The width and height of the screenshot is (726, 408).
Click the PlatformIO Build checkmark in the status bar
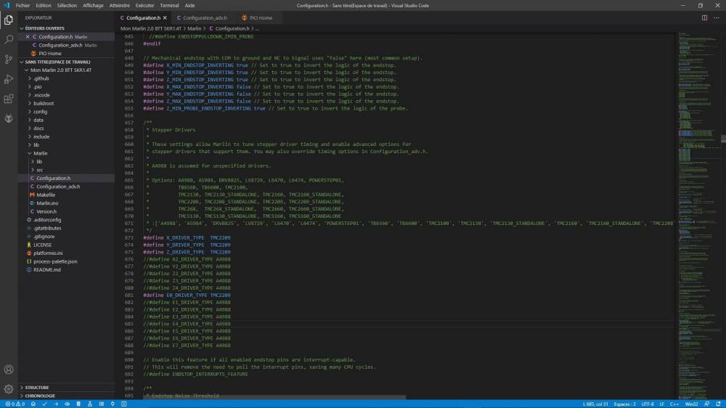coord(44,404)
